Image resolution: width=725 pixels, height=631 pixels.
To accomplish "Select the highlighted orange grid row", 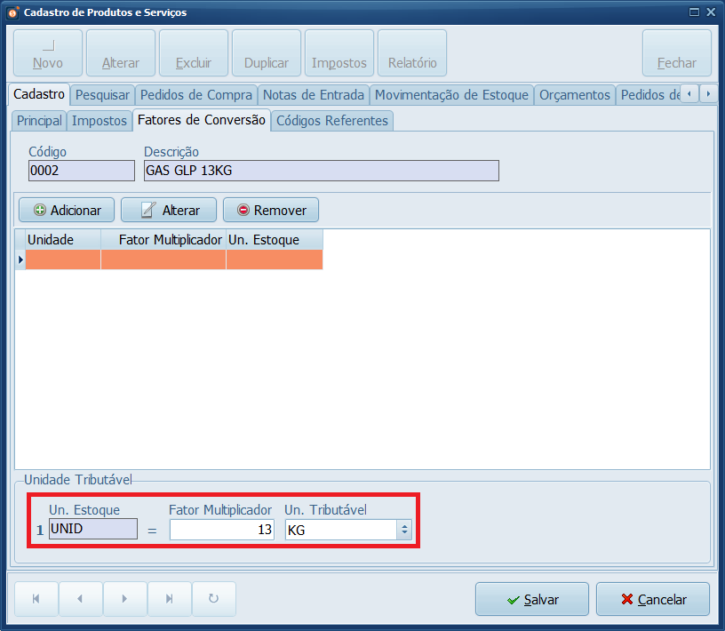I will point(169,259).
